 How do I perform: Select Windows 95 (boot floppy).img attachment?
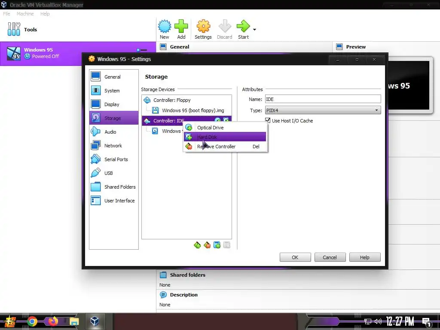pos(186,110)
